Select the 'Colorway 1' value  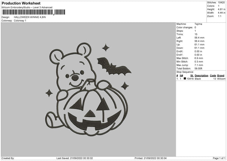coord(20,21)
